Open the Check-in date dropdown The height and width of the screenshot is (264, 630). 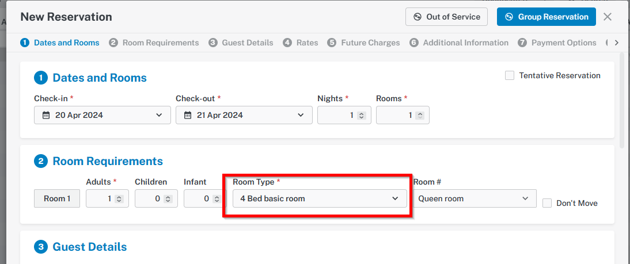tap(103, 115)
